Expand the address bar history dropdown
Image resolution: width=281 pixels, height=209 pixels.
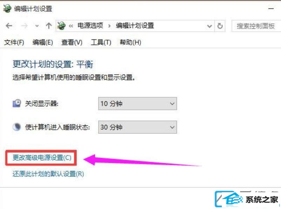[x=209, y=26]
